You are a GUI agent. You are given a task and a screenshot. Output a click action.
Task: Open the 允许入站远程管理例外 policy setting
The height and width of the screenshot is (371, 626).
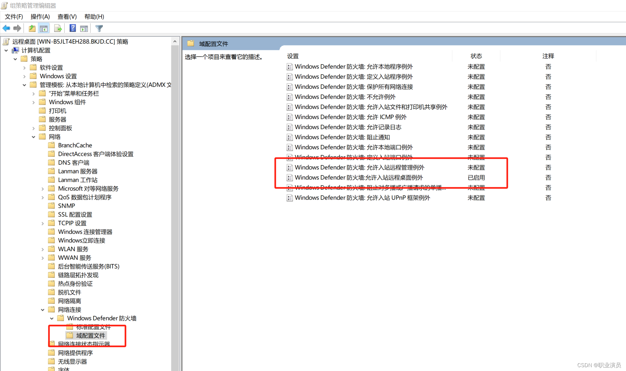click(359, 167)
